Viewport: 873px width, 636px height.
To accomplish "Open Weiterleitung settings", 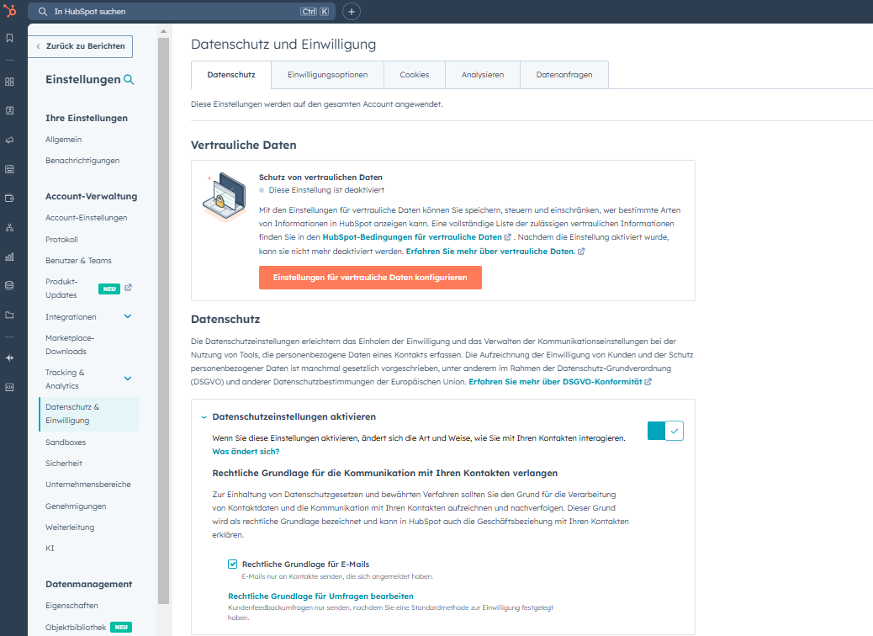I will (70, 527).
